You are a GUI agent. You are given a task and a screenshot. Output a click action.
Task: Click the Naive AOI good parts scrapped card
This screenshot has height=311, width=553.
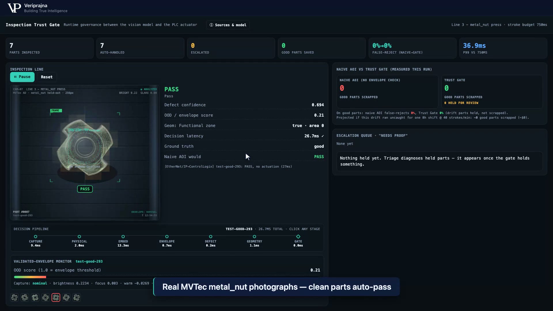[387, 92]
